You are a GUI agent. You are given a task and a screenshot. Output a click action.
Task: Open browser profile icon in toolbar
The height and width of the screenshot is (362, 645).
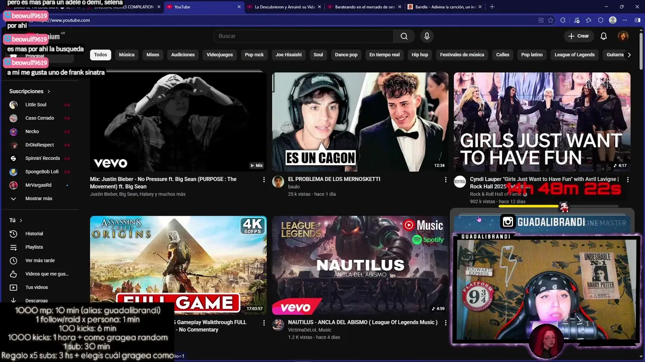[613, 20]
